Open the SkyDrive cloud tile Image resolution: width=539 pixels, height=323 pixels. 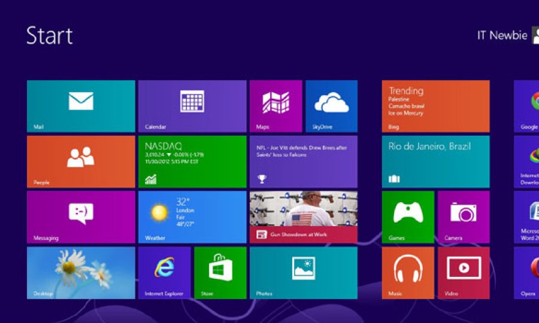(331, 106)
